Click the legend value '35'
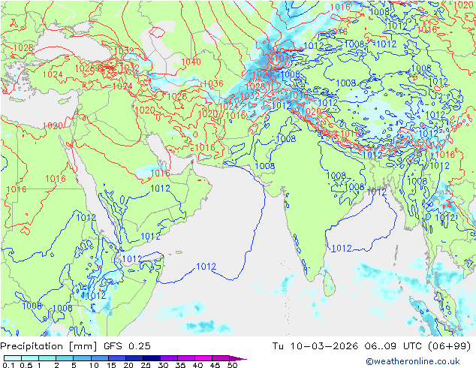 pyautogui.click(x=180, y=365)
